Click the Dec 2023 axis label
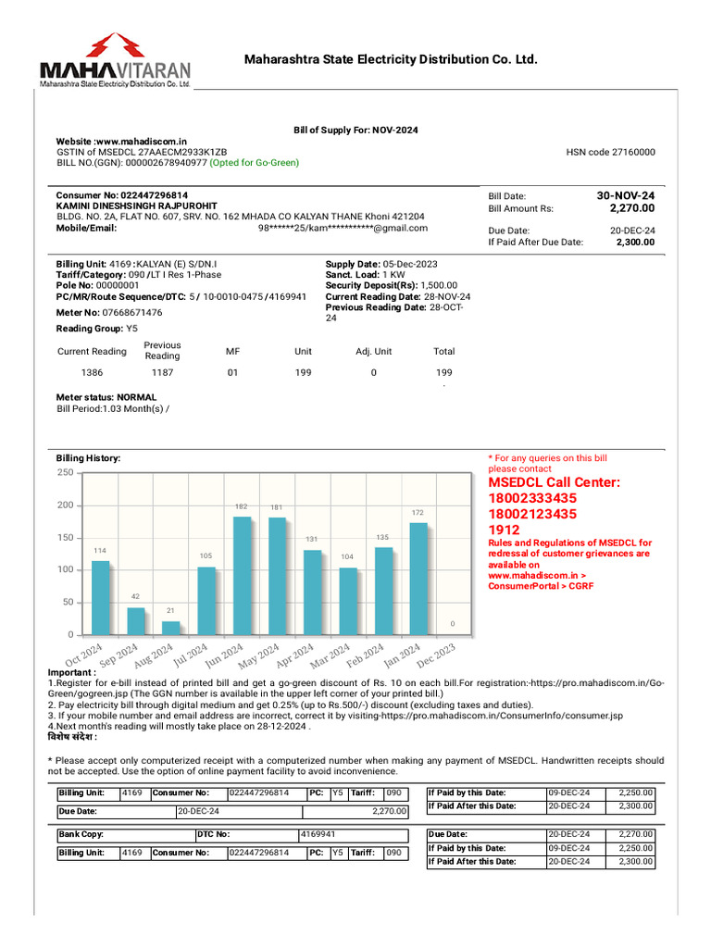711x948 pixels. [437, 655]
